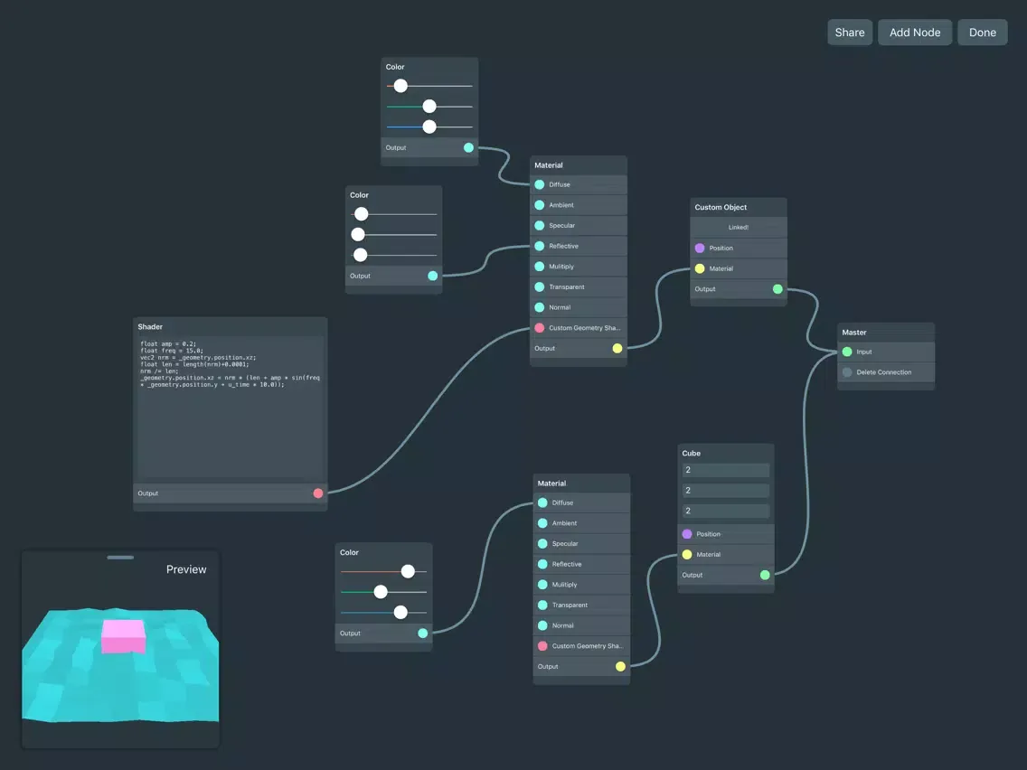
Task: Select Transparent port on Material feeding Cube
Action: tap(542, 605)
